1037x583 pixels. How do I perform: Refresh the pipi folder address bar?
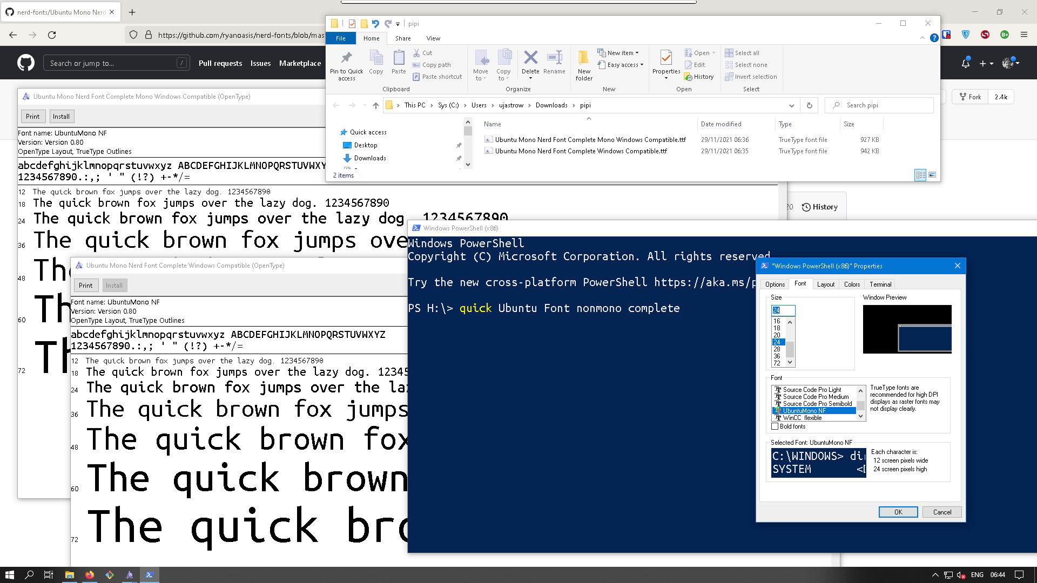click(x=809, y=105)
